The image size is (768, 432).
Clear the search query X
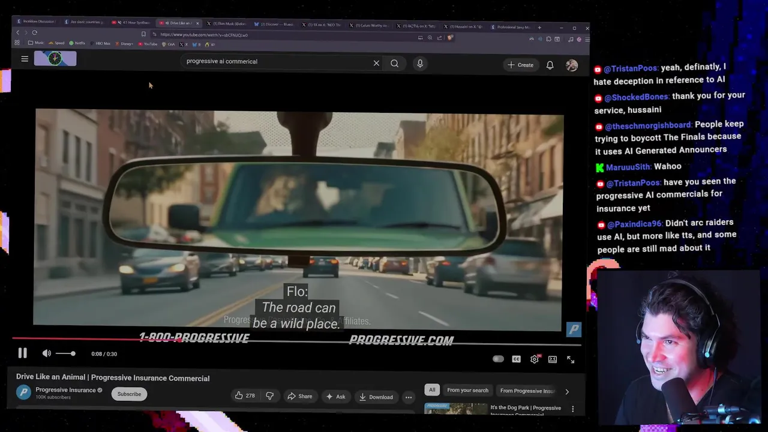376,63
